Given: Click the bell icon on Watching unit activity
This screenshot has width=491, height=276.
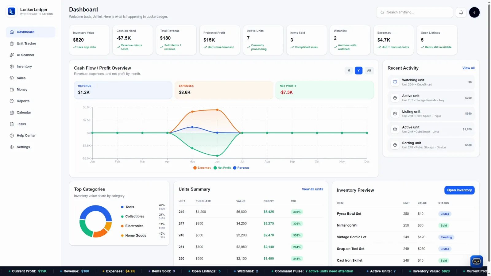Looking at the screenshot, I should [x=395, y=82].
